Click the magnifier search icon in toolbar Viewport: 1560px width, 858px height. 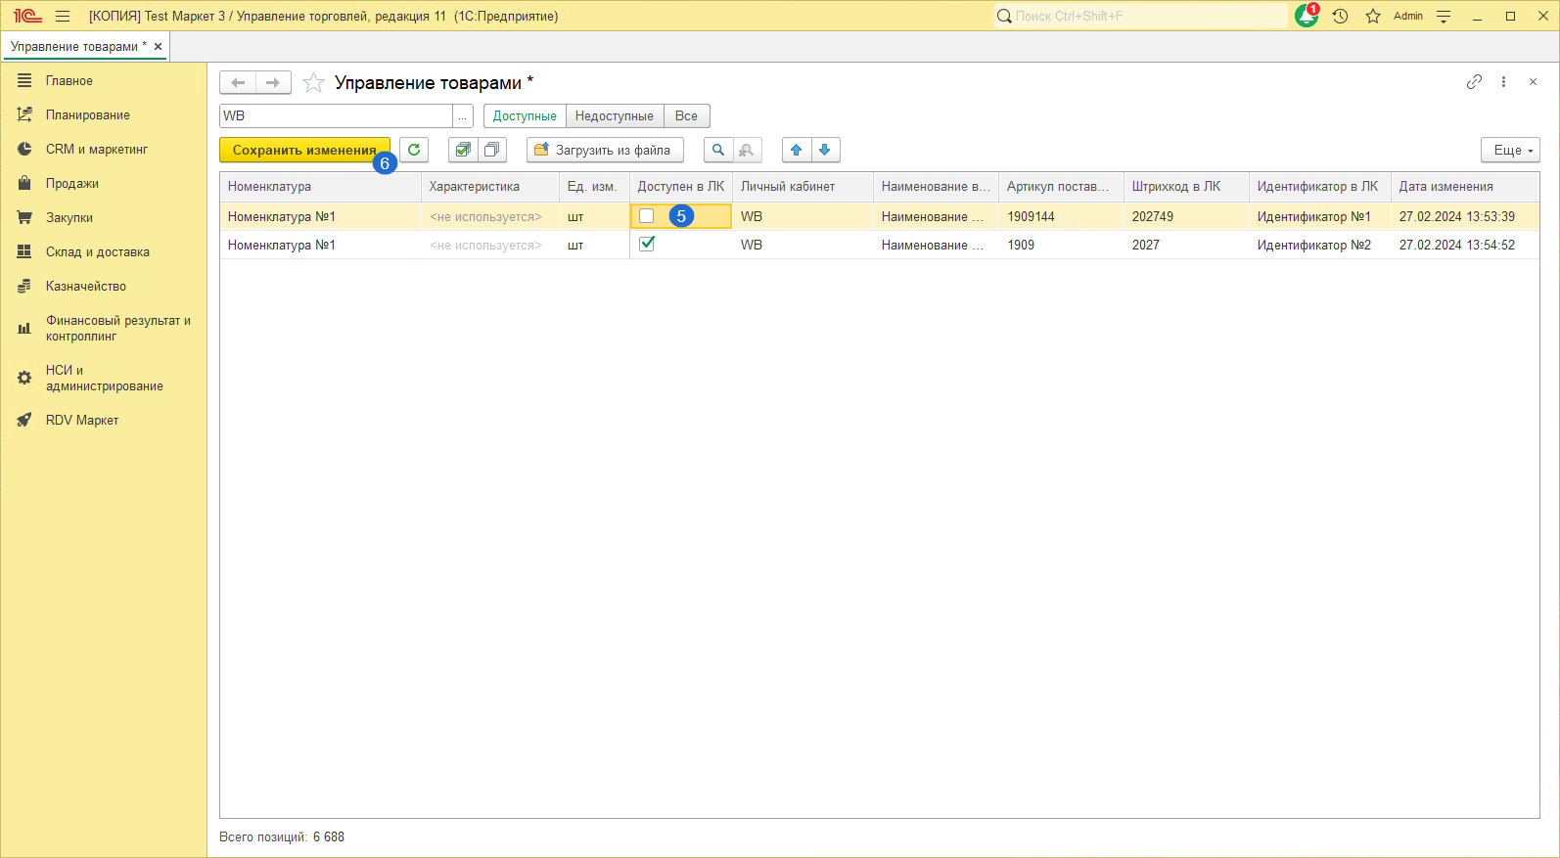[718, 150]
